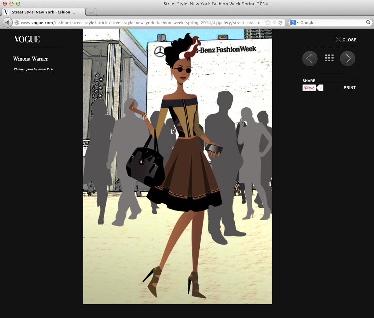The height and width of the screenshot is (318, 374).
Task: Click the PRINT link
Action: click(349, 88)
